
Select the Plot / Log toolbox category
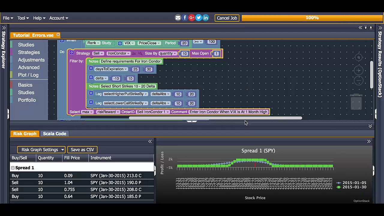coord(28,75)
